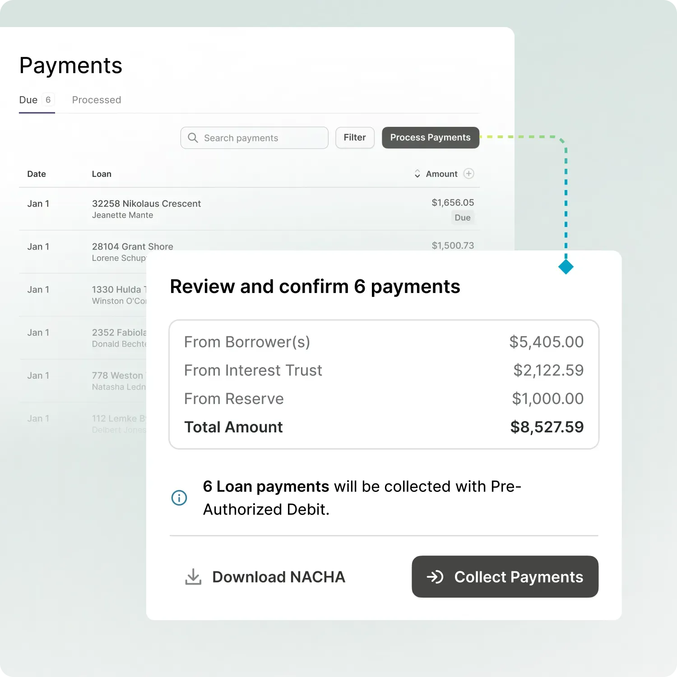Image resolution: width=677 pixels, height=677 pixels.
Task: Switch to the Due tab
Action: point(28,100)
